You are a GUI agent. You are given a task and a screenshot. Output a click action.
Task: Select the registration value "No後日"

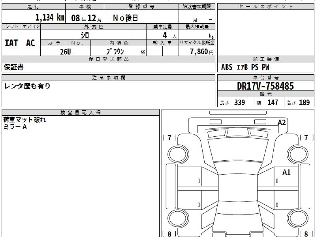click(x=125, y=18)
